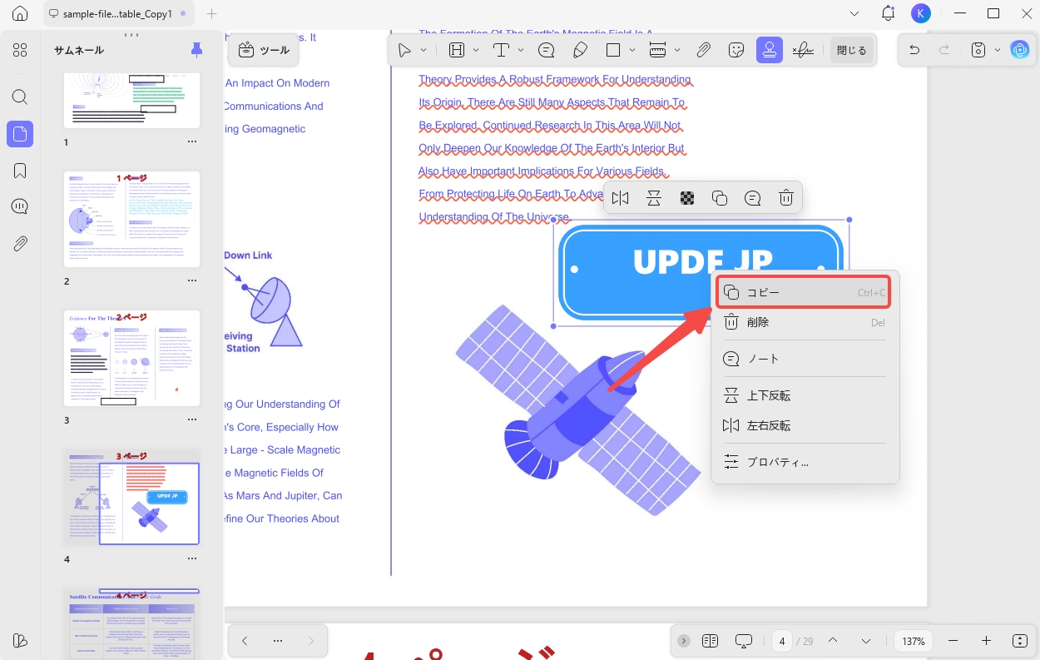Image resolution: width=1040 pixels, height=660 pixels.
Task: Open the comments panel icon in sidebar
Action: point(20,206)
